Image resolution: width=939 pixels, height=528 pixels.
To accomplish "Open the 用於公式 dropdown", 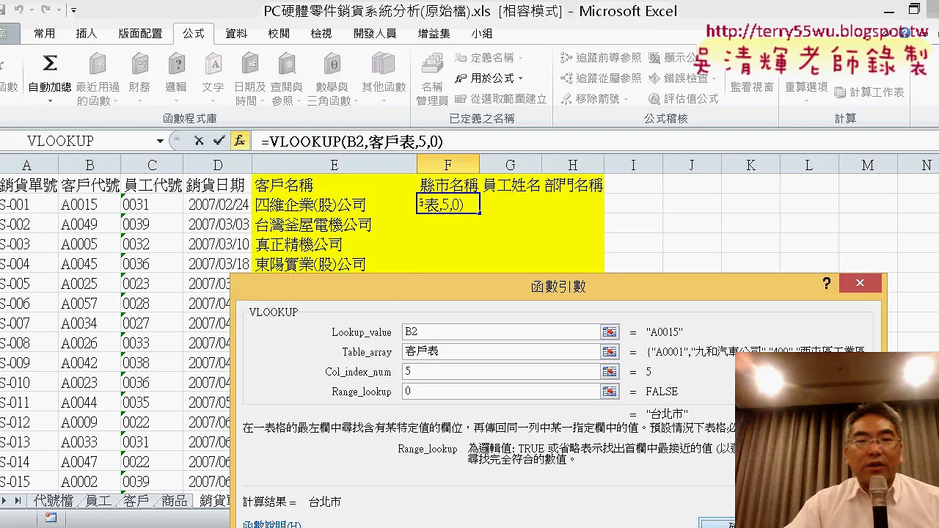I will 489,78.
